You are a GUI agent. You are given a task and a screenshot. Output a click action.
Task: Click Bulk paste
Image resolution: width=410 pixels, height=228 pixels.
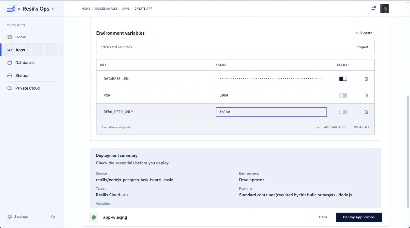pyautogui.click(x=364, y=33)
